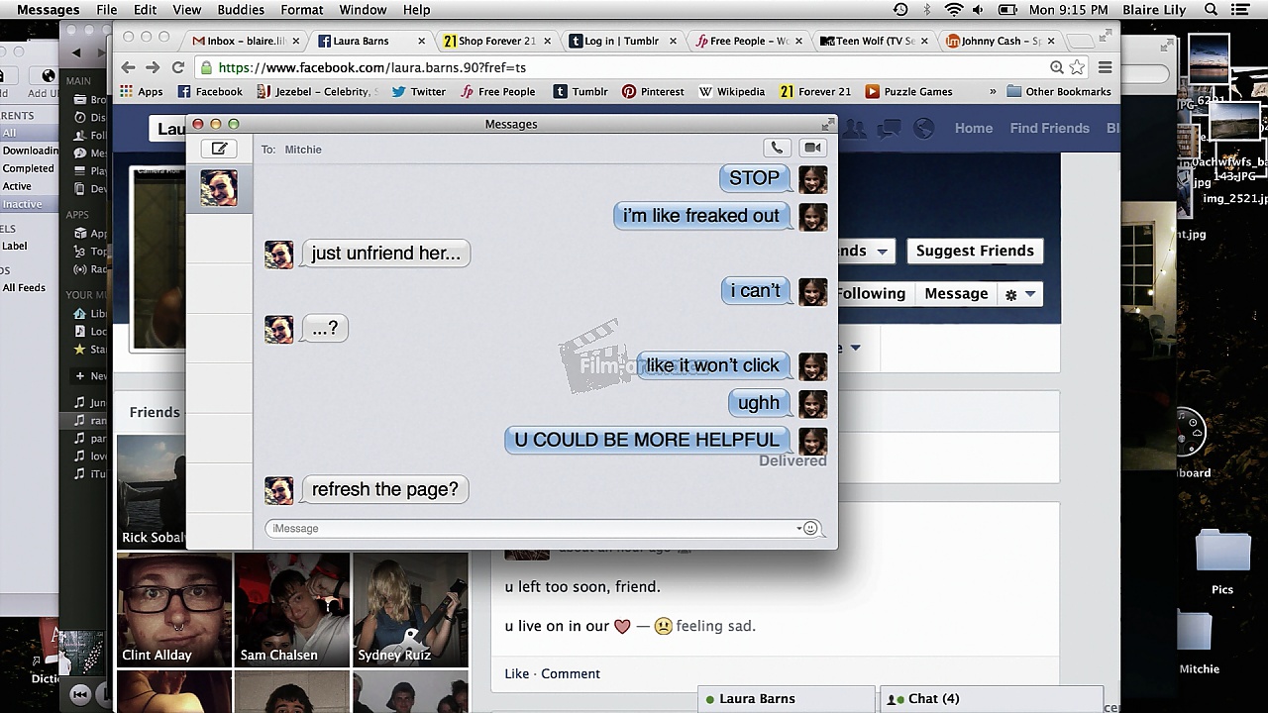1268x713 pixels.
Task: Click the Suggest Friends button
Action: coord(974,251)
